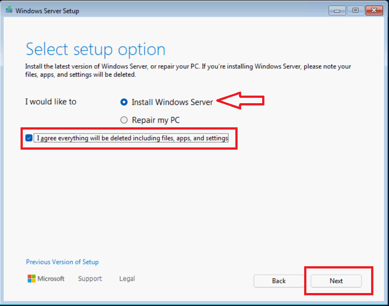Open the Previous Version of Setup link
389x306 pixels.
coord(62,262)
